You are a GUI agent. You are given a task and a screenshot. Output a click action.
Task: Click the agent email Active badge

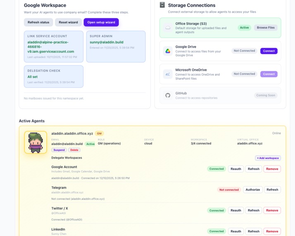[x=90, y=144]
